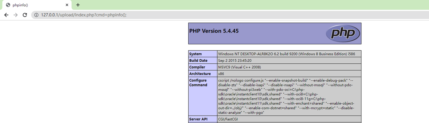Click the CGI/FastCGI value
This screenshot has width=429, height=123.
(228, 119)
